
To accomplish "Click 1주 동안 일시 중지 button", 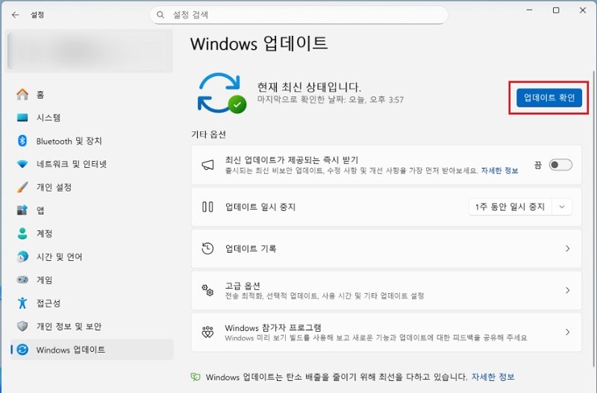I will coord(510,207).
